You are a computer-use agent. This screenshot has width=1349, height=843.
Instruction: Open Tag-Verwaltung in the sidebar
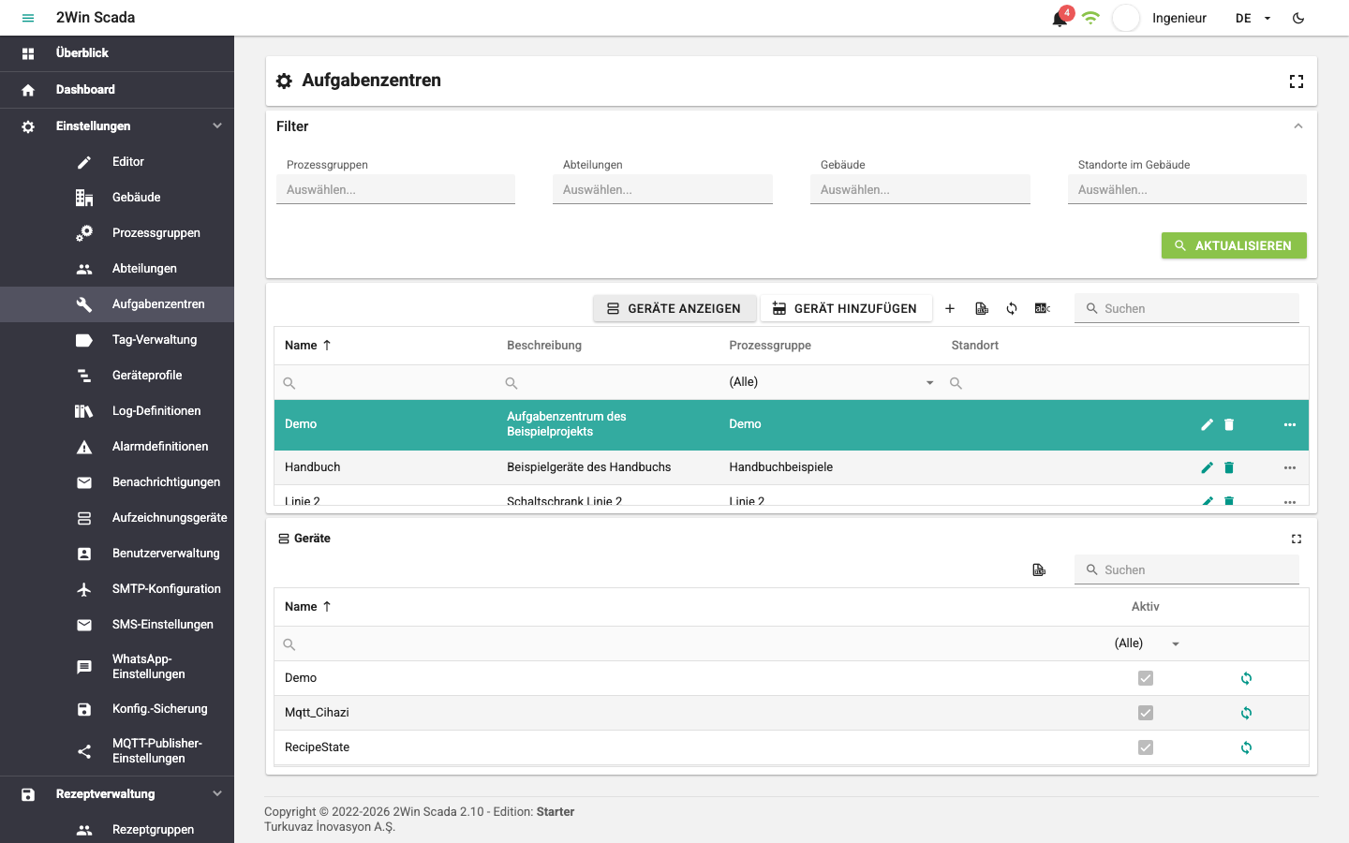(117, 340)
